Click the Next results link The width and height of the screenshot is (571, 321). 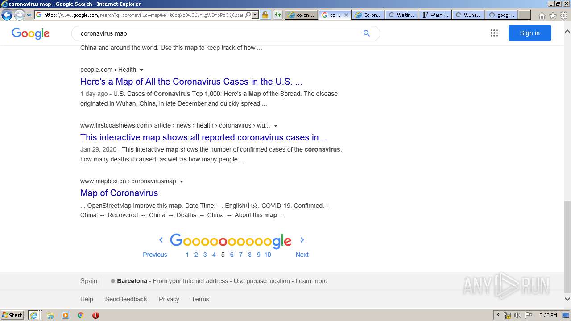(x=302, y=255)
